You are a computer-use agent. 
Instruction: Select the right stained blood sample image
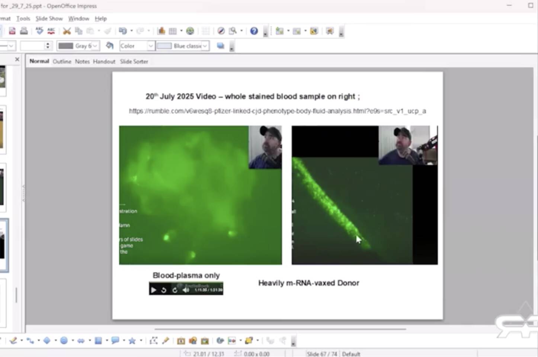tap(365, 195)
